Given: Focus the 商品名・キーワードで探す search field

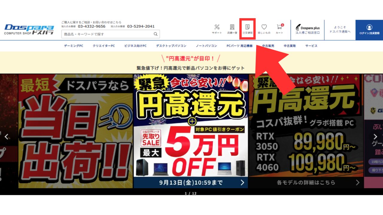Looking at the screenshot, I should (107, 34).
